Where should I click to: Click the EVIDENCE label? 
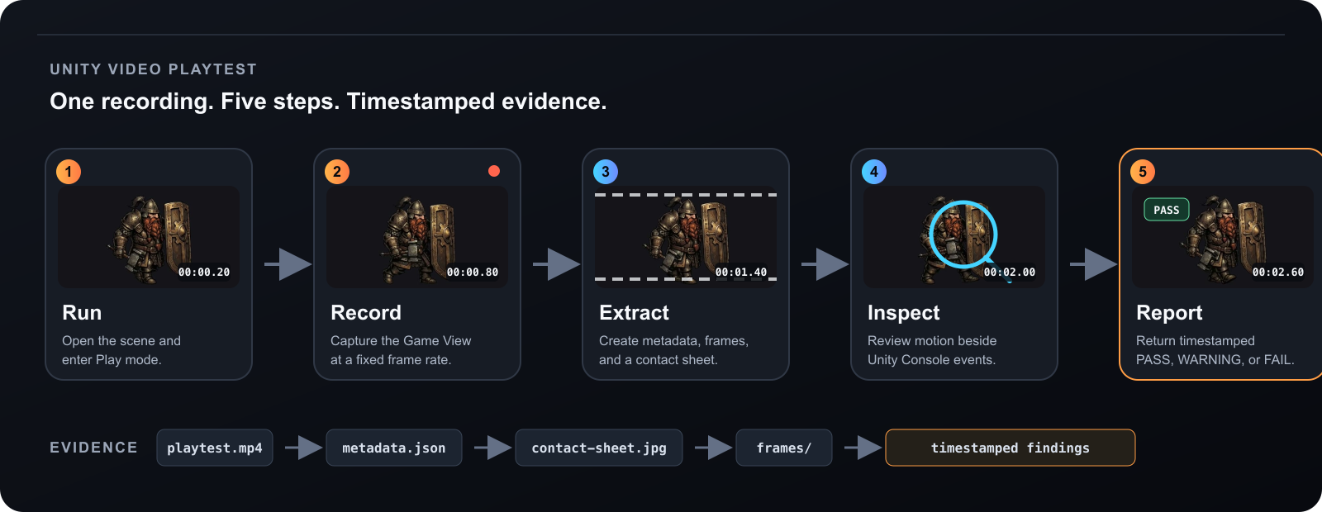point(93,448)
